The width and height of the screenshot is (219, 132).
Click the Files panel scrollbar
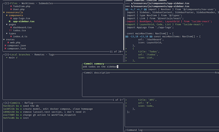click(x=123, y=34)
